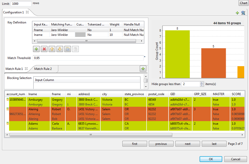This screenshot has width=249, height=164.
Task: Switch to Match Rule 2 tab
Action: click(x=43, y=69)
